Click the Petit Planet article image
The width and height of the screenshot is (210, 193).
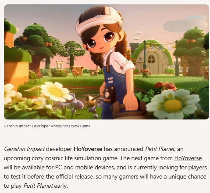click(107, 62)
